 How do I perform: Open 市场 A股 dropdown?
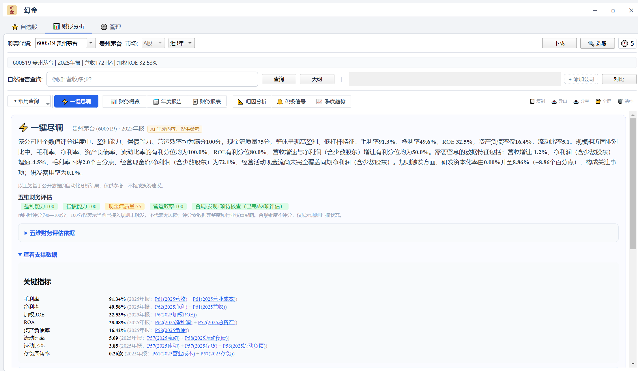[x=153, y=43]
